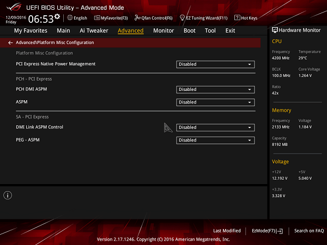
Task: Click the Hardware Monitor screen icon
Action: (x=275, y=30)
